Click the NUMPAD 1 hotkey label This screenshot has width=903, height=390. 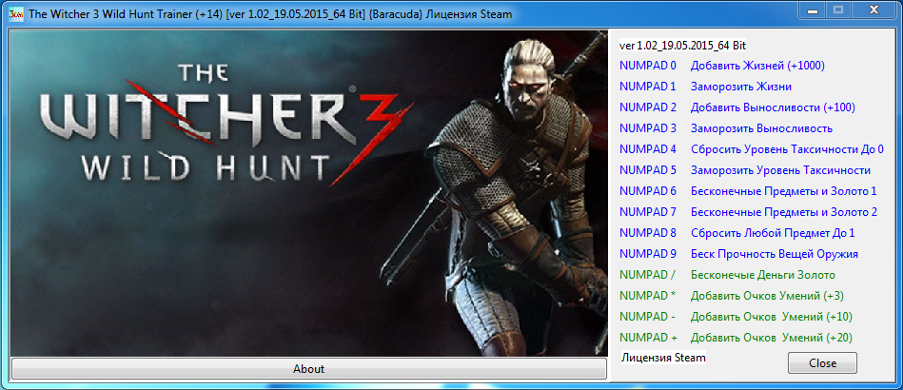(x=647, y=87)
